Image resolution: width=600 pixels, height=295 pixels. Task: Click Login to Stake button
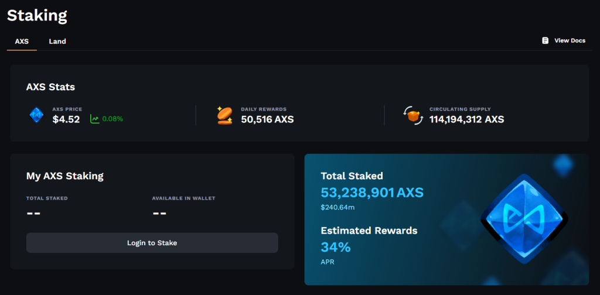tap(152, 243)
